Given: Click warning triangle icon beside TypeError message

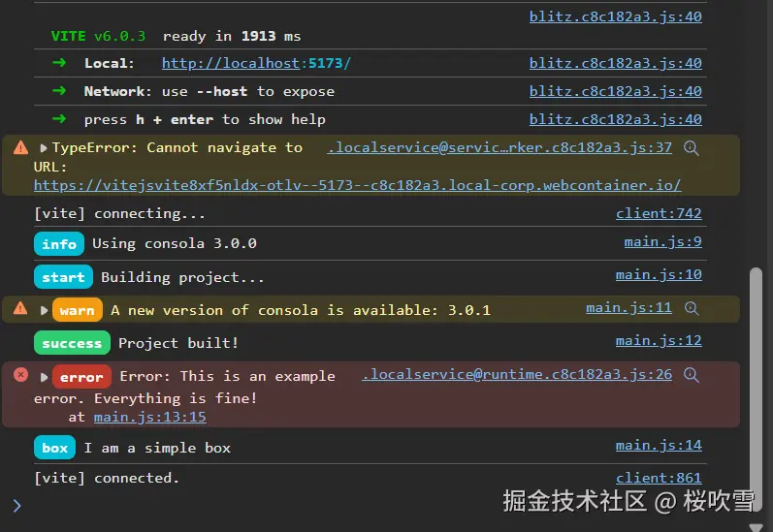Looking at the screenshot, I should 20,147.
